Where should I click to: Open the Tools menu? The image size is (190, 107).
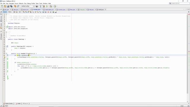[x=41, y=3]
